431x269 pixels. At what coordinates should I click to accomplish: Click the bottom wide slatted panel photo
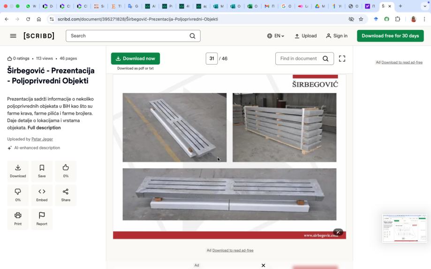pos(229,195)
